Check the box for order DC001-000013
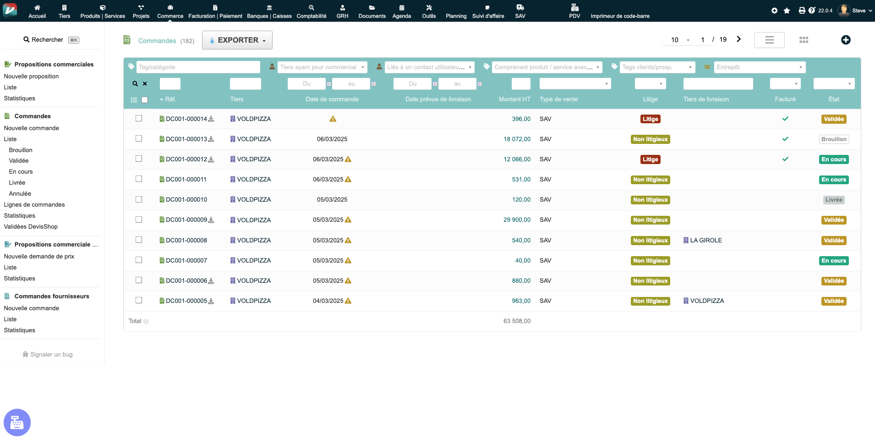Image resolution: width=875 pixels, height=439 pixels. point(139,139)
